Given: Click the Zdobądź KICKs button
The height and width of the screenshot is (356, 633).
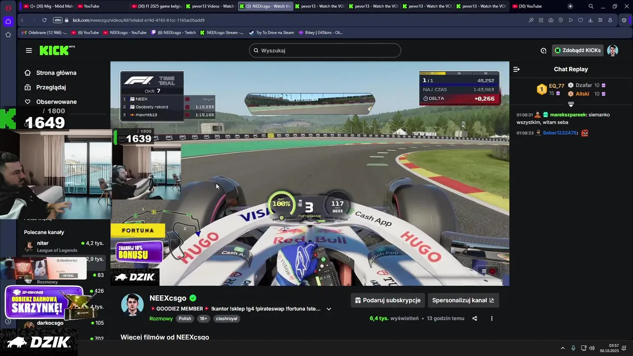Looking at the screenshot, I should tap(577, 50).
